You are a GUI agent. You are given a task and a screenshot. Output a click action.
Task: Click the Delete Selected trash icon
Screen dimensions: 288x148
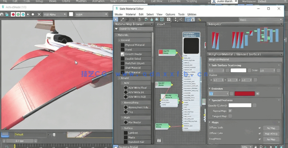click(x=140, y=19)
